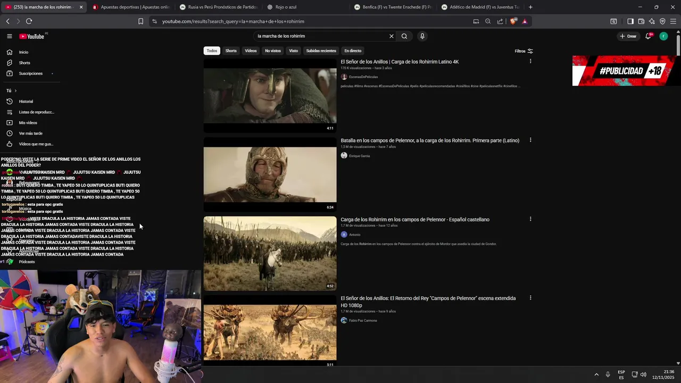Select the Shorts filter chip
The width and height of the screenshot is (681, 383).
point(231,51)
